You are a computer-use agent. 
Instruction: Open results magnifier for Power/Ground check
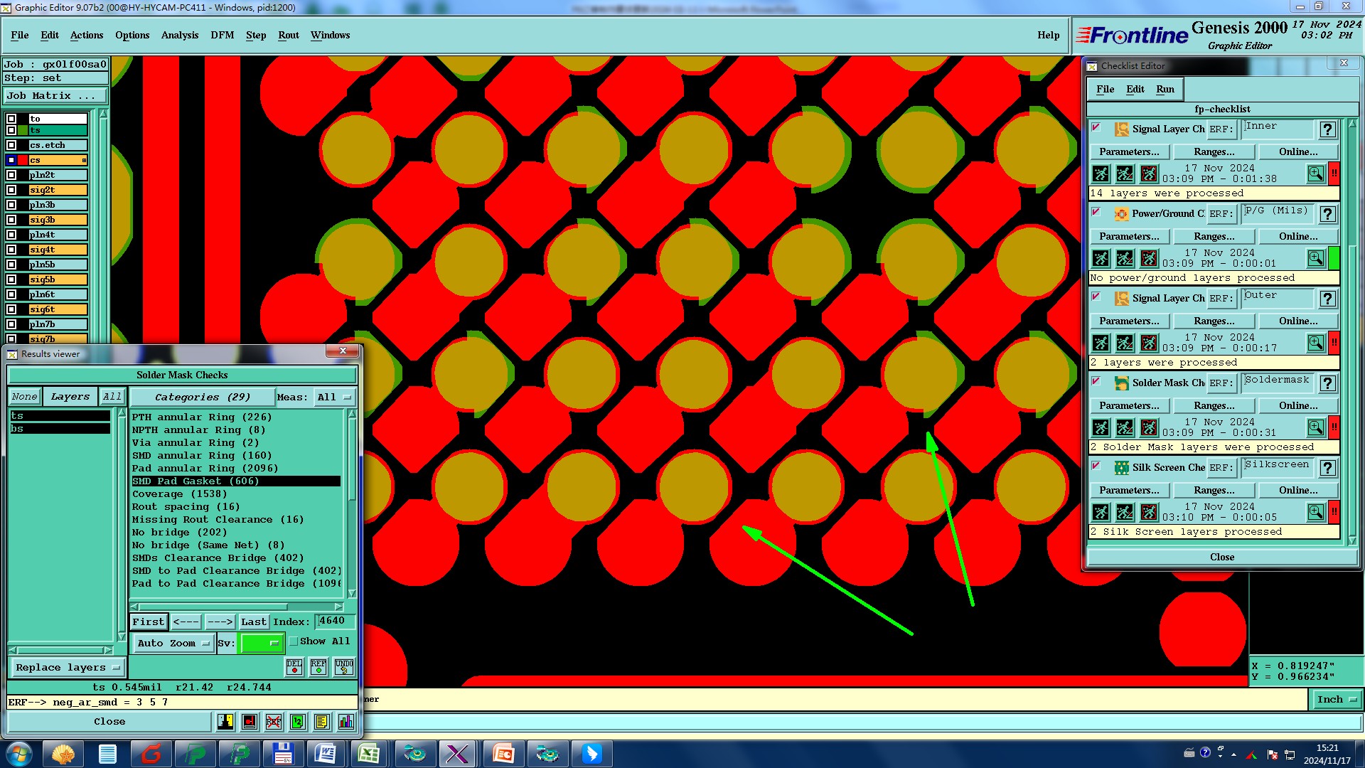[x=1315, y=258]
